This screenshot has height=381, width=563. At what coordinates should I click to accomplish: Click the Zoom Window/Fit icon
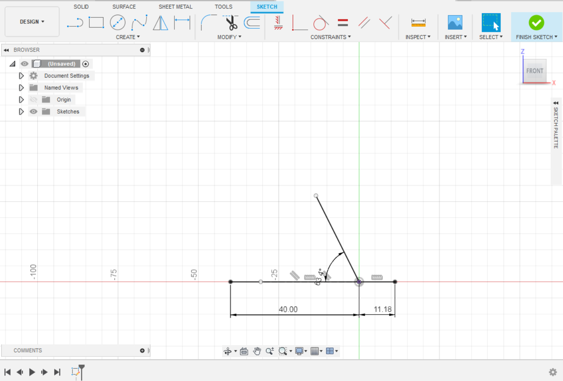click(x=283, y=351)
